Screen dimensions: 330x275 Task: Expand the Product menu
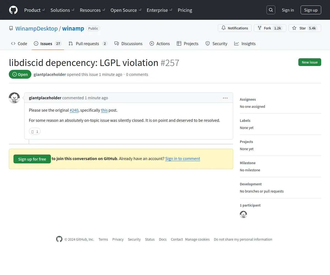click(x=34, y=10)
